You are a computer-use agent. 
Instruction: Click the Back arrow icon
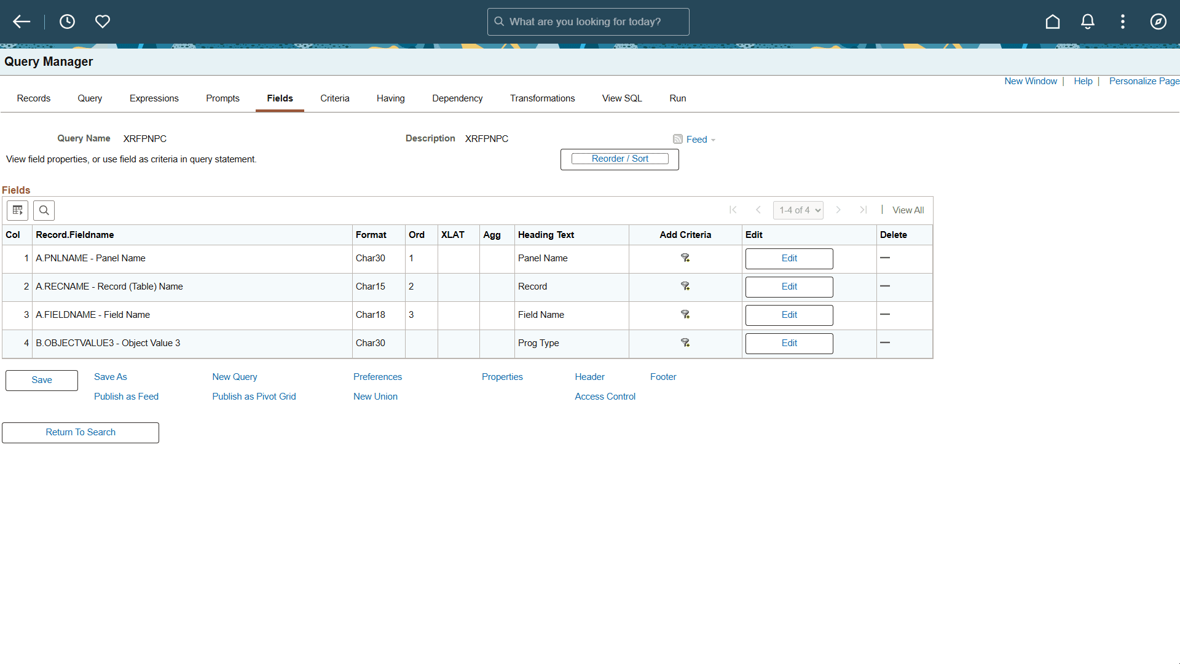coord(22,22)
